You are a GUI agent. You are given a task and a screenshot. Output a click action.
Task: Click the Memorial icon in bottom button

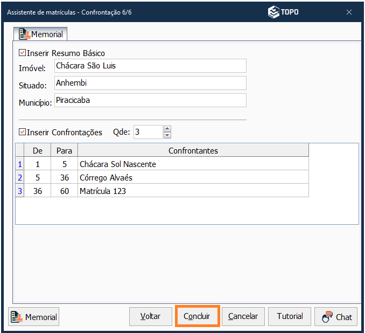point(17,317)
